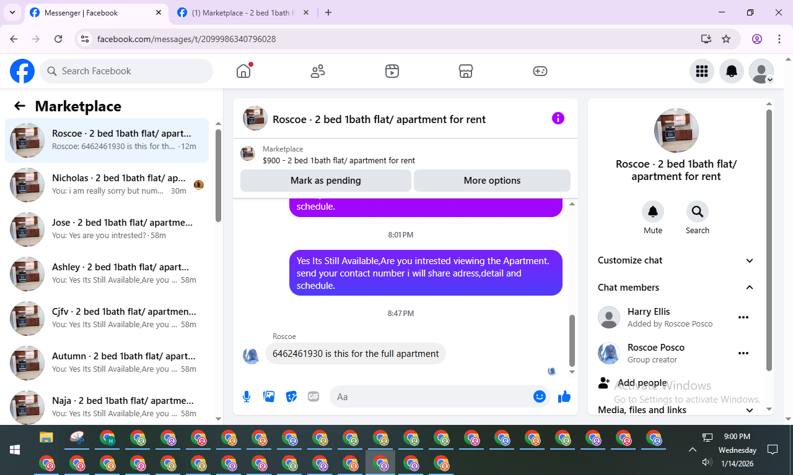The image size is (793, 475).
Task: Open the Friends icon in top navigation
Action: click(x=318, y=71)
